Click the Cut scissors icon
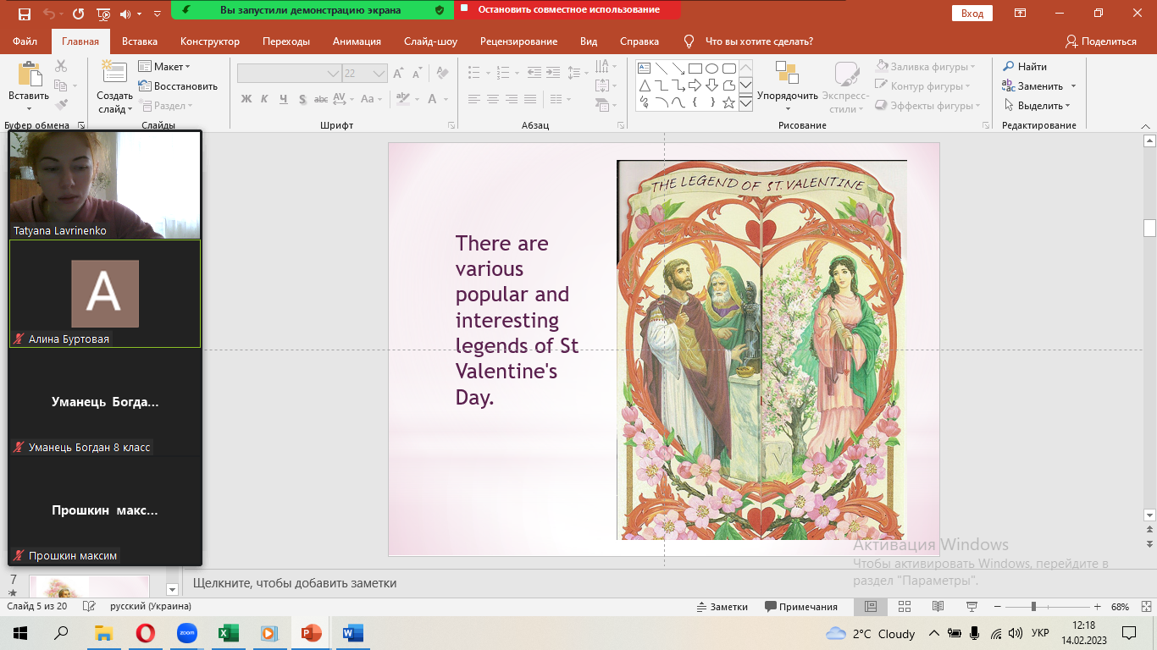The width and height of the screenshot is (1157, 650). pyautogui.click(x=61, y=66)
